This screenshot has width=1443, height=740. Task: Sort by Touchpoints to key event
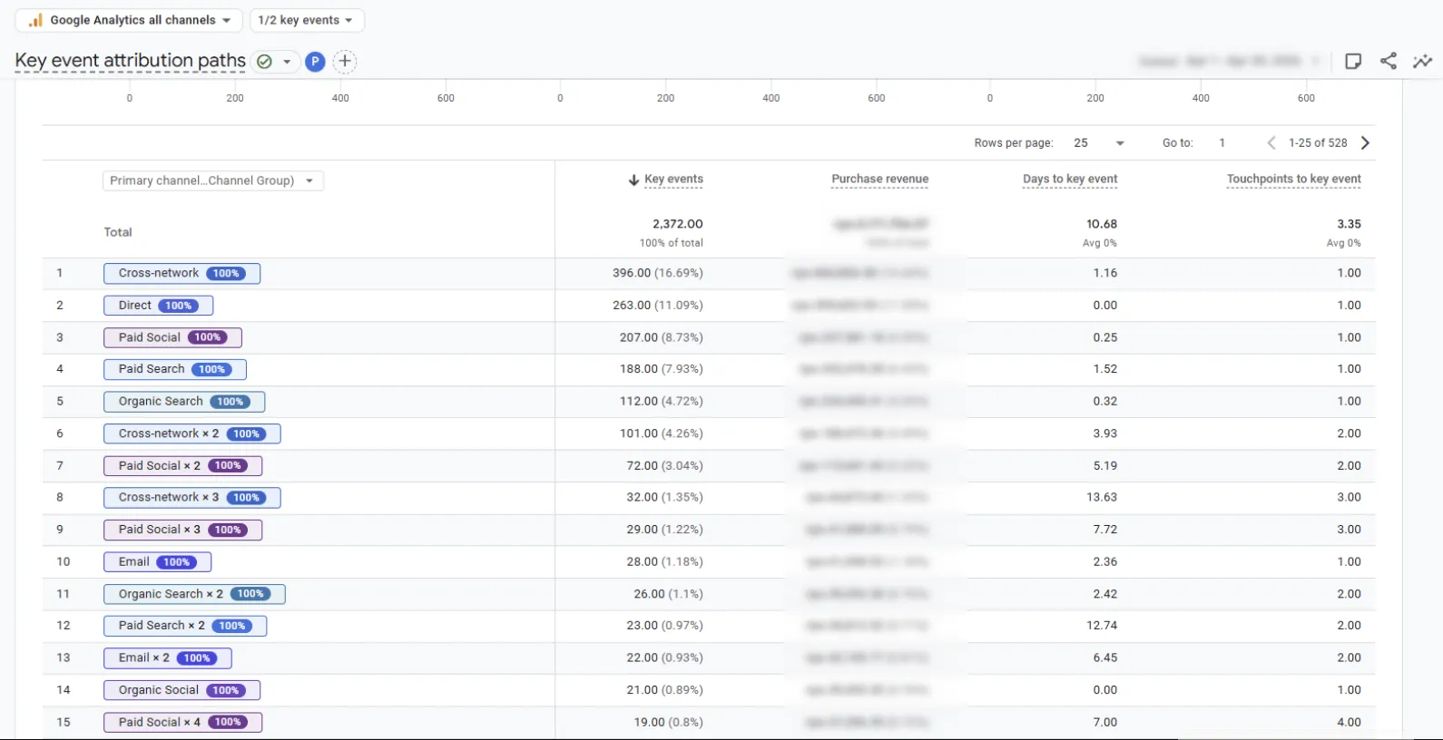[1294, 180]
